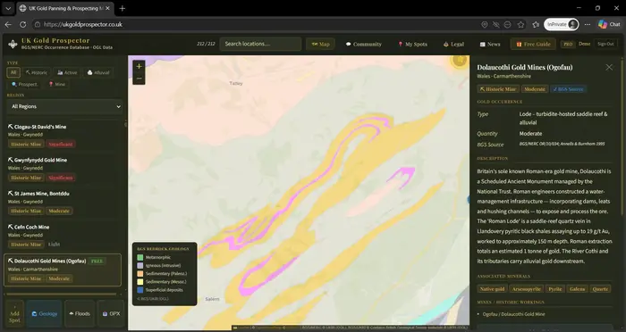Reload the current browser page

[x=22, y=24]
